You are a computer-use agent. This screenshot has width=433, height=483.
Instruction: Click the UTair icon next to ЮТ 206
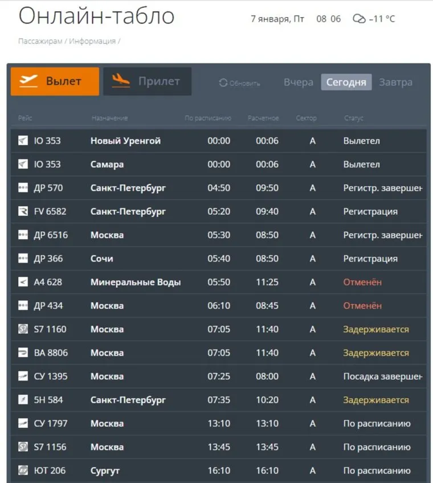(x=23, y=470)
